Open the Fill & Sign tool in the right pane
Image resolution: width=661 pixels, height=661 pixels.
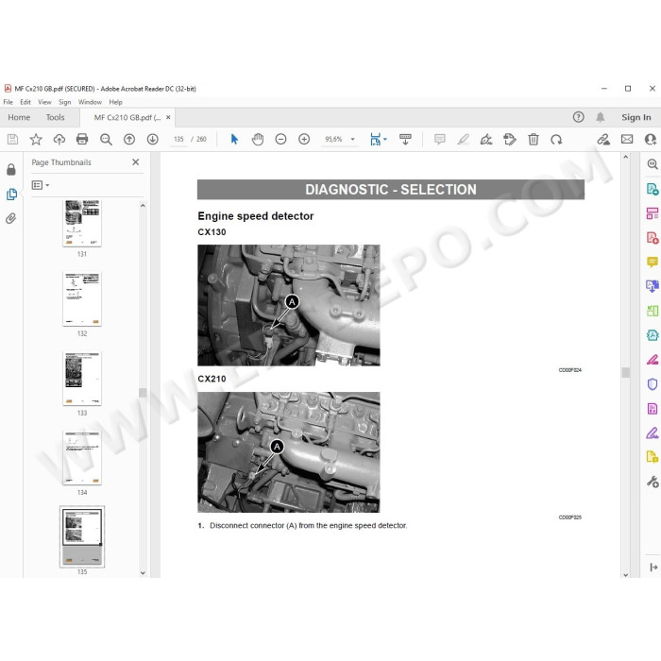click(x=653, y=432)
